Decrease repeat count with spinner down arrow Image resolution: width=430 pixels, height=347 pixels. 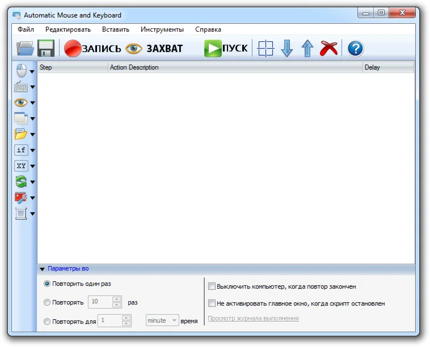[x=117, y=305]
